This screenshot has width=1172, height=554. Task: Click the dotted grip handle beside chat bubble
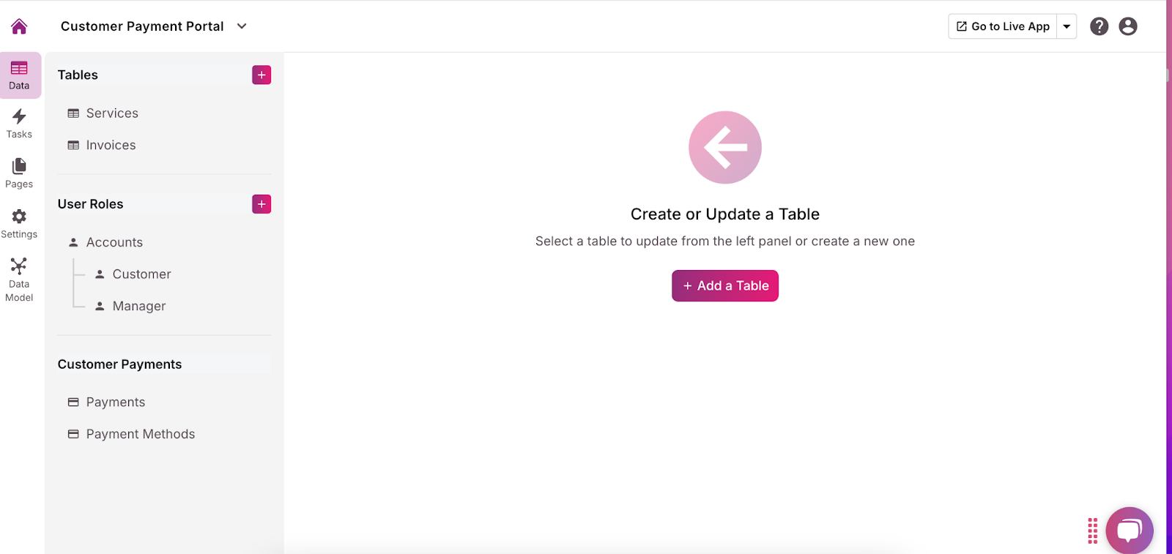coord(1092,531)
